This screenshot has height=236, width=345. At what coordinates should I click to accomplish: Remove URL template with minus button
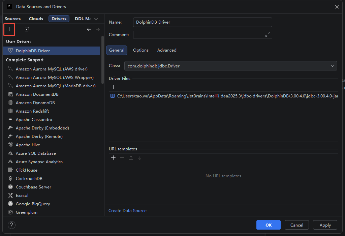tap(122, 158)
